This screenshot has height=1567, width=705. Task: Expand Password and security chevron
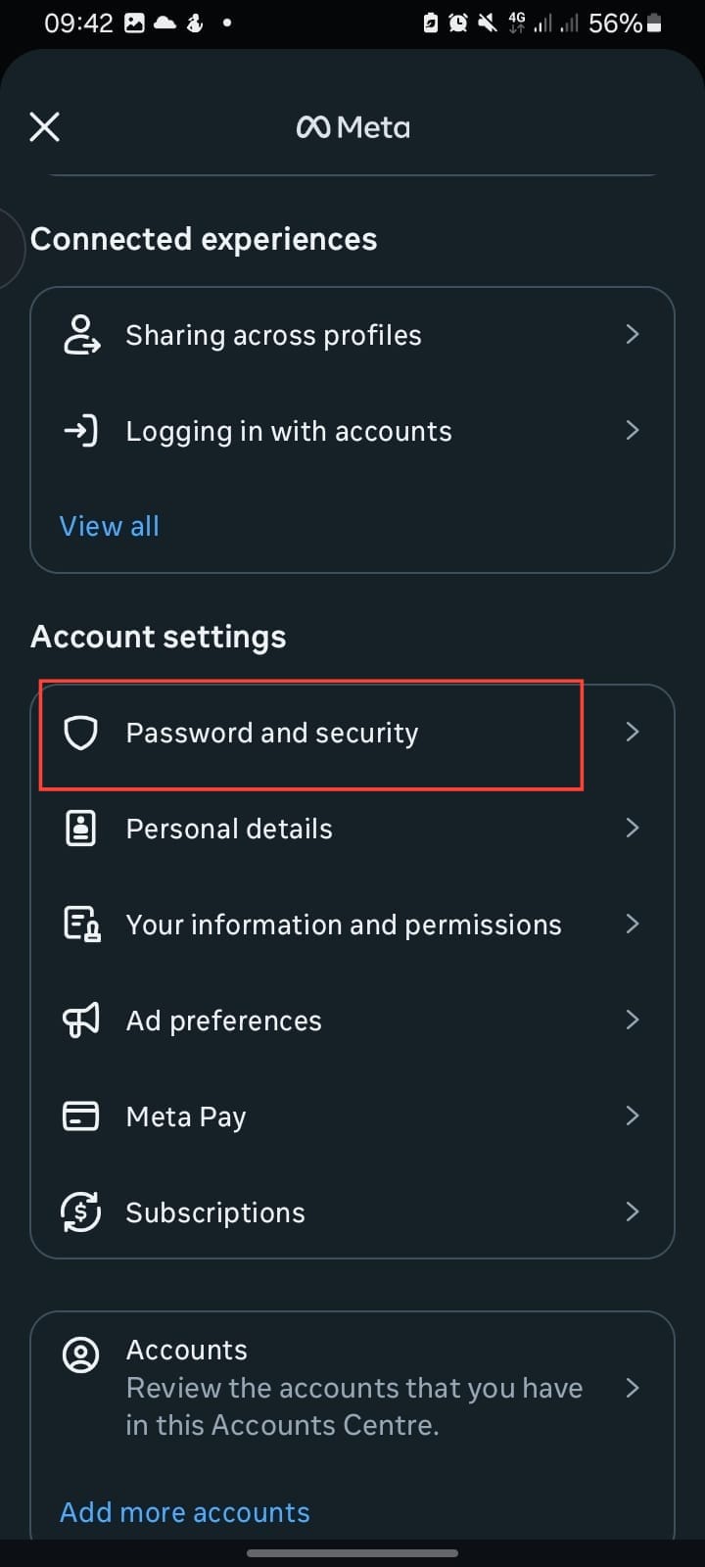click(633, 733)
